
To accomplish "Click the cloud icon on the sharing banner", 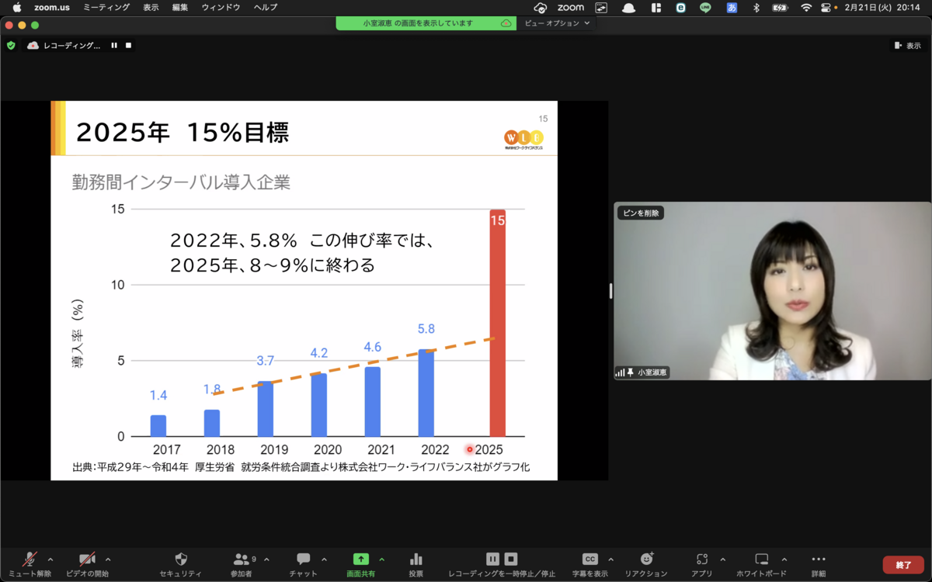I will (x=506, y=23).
